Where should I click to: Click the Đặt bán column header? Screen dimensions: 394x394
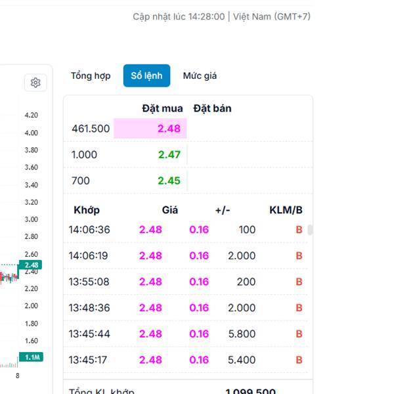[212, 108]
